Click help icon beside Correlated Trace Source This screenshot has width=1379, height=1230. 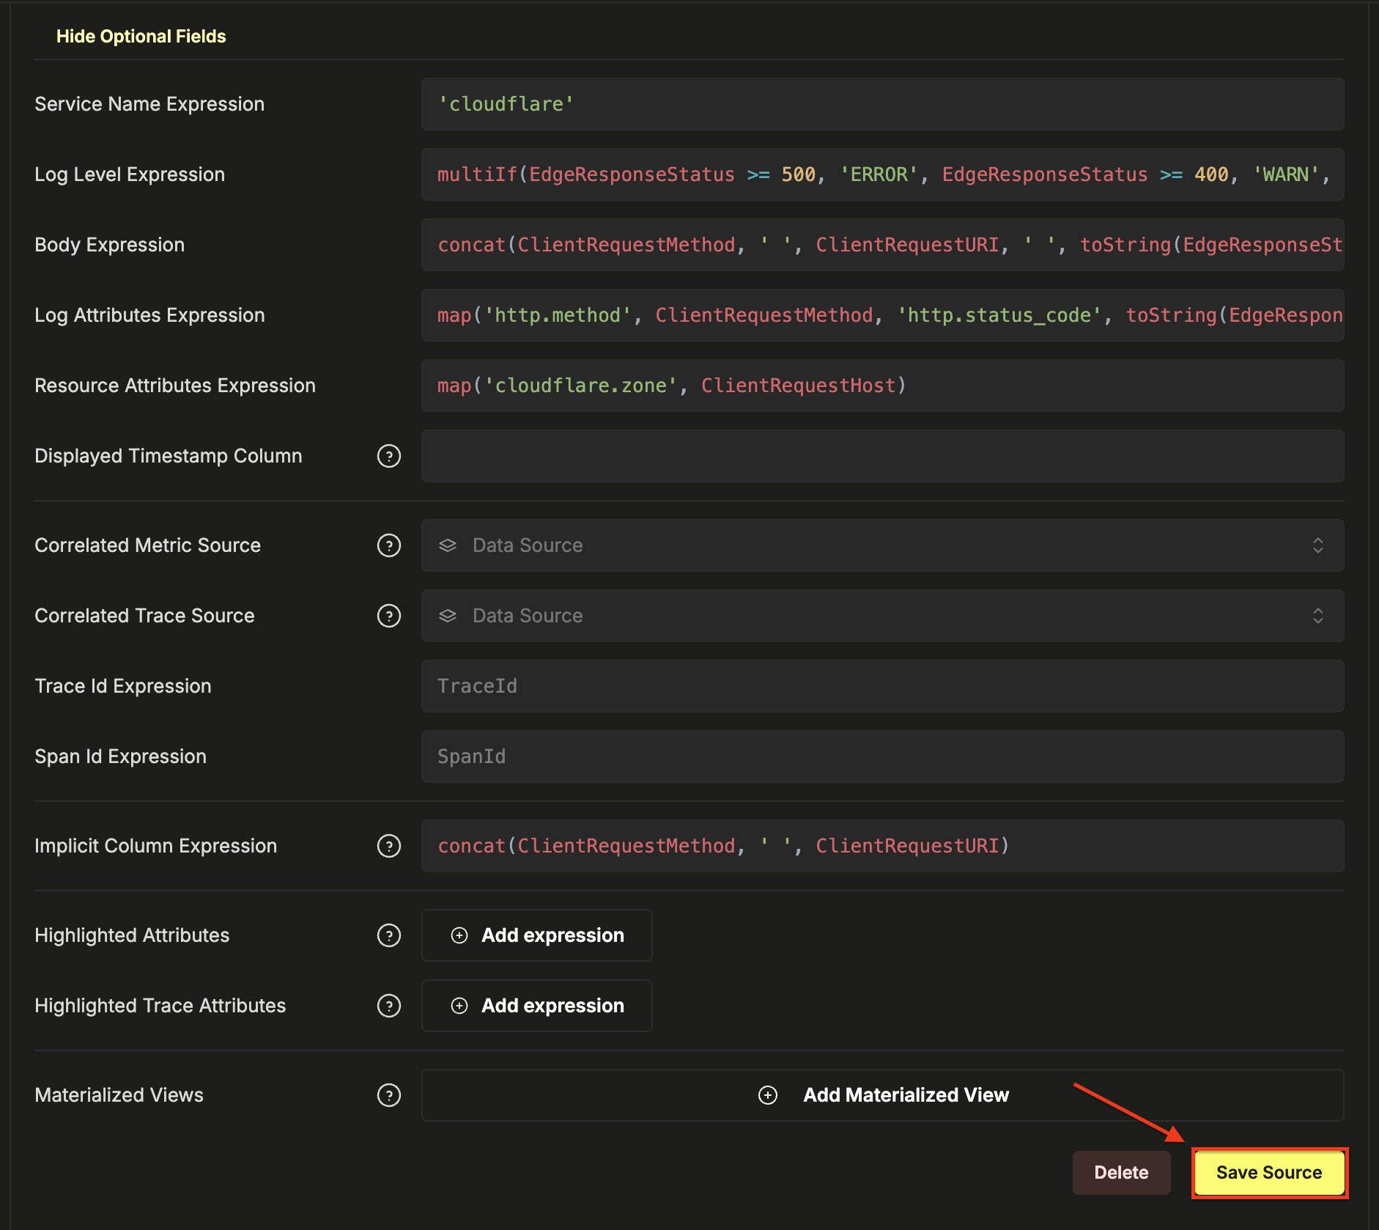388,616
